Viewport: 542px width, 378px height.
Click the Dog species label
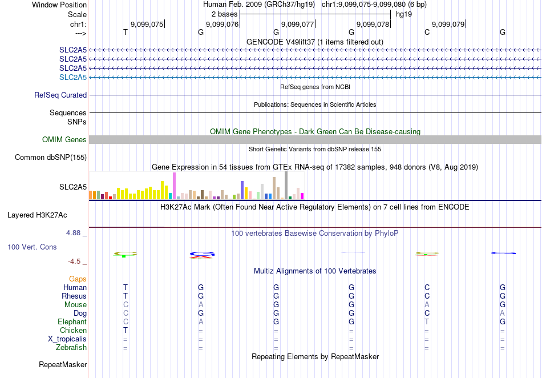coord(80,313)
